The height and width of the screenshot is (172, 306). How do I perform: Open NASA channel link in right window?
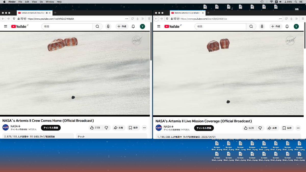click(167, 127)
